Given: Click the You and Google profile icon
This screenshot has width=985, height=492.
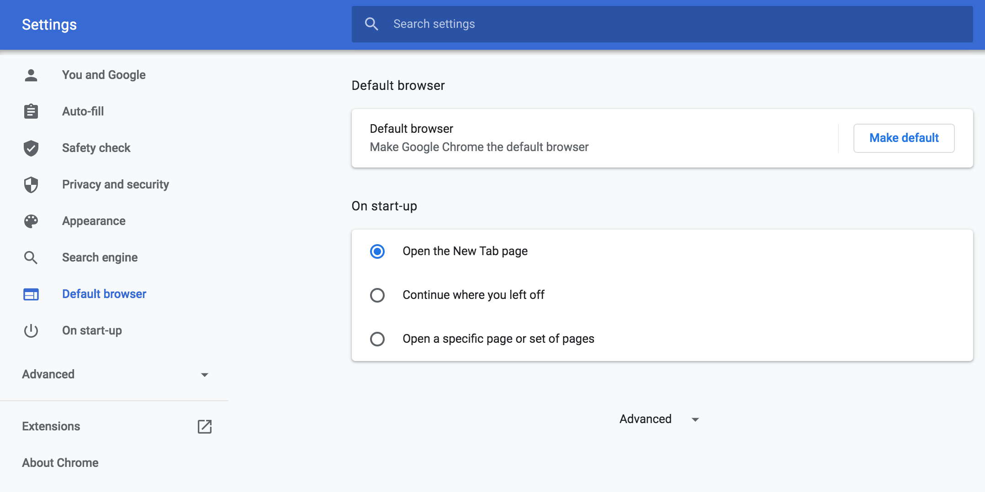Looking at the screenshot, I should pos(31,75).
